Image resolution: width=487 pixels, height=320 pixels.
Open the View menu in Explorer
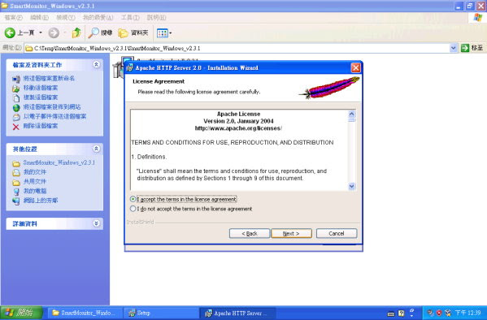coord(66,17)
